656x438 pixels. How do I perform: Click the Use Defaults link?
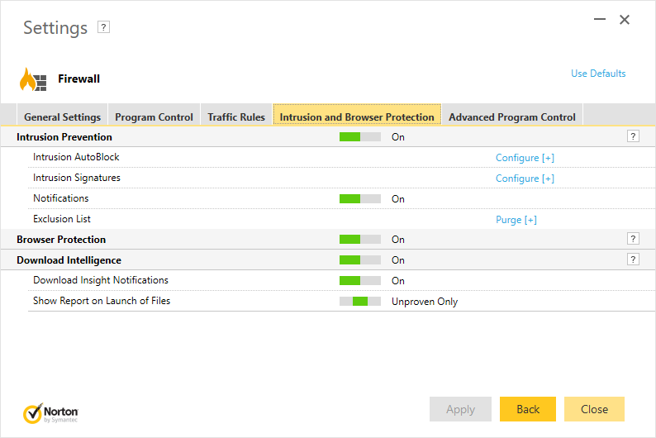[598, 74]
